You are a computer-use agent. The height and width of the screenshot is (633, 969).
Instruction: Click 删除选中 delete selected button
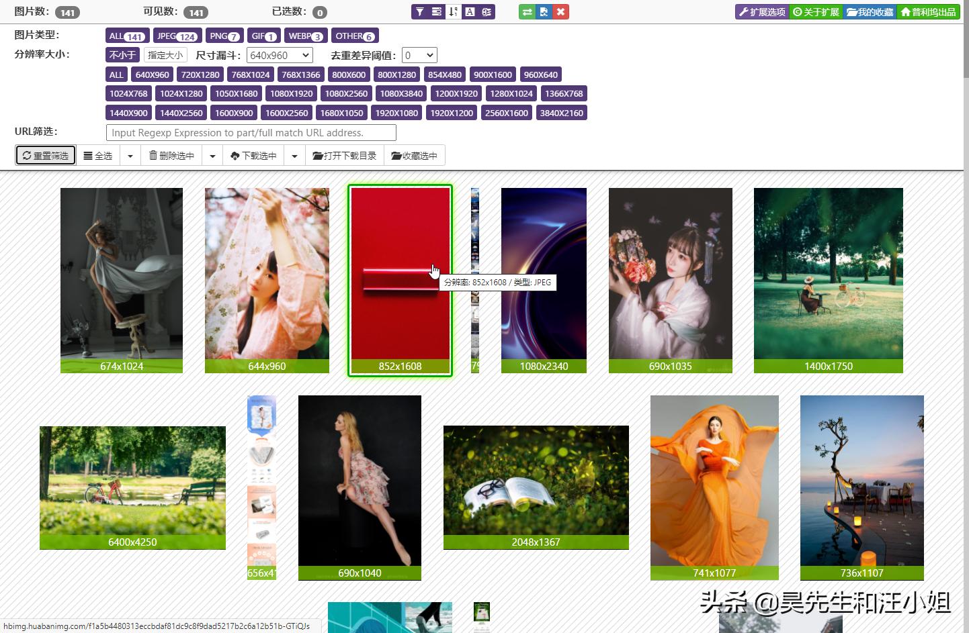tap(171, 156)
